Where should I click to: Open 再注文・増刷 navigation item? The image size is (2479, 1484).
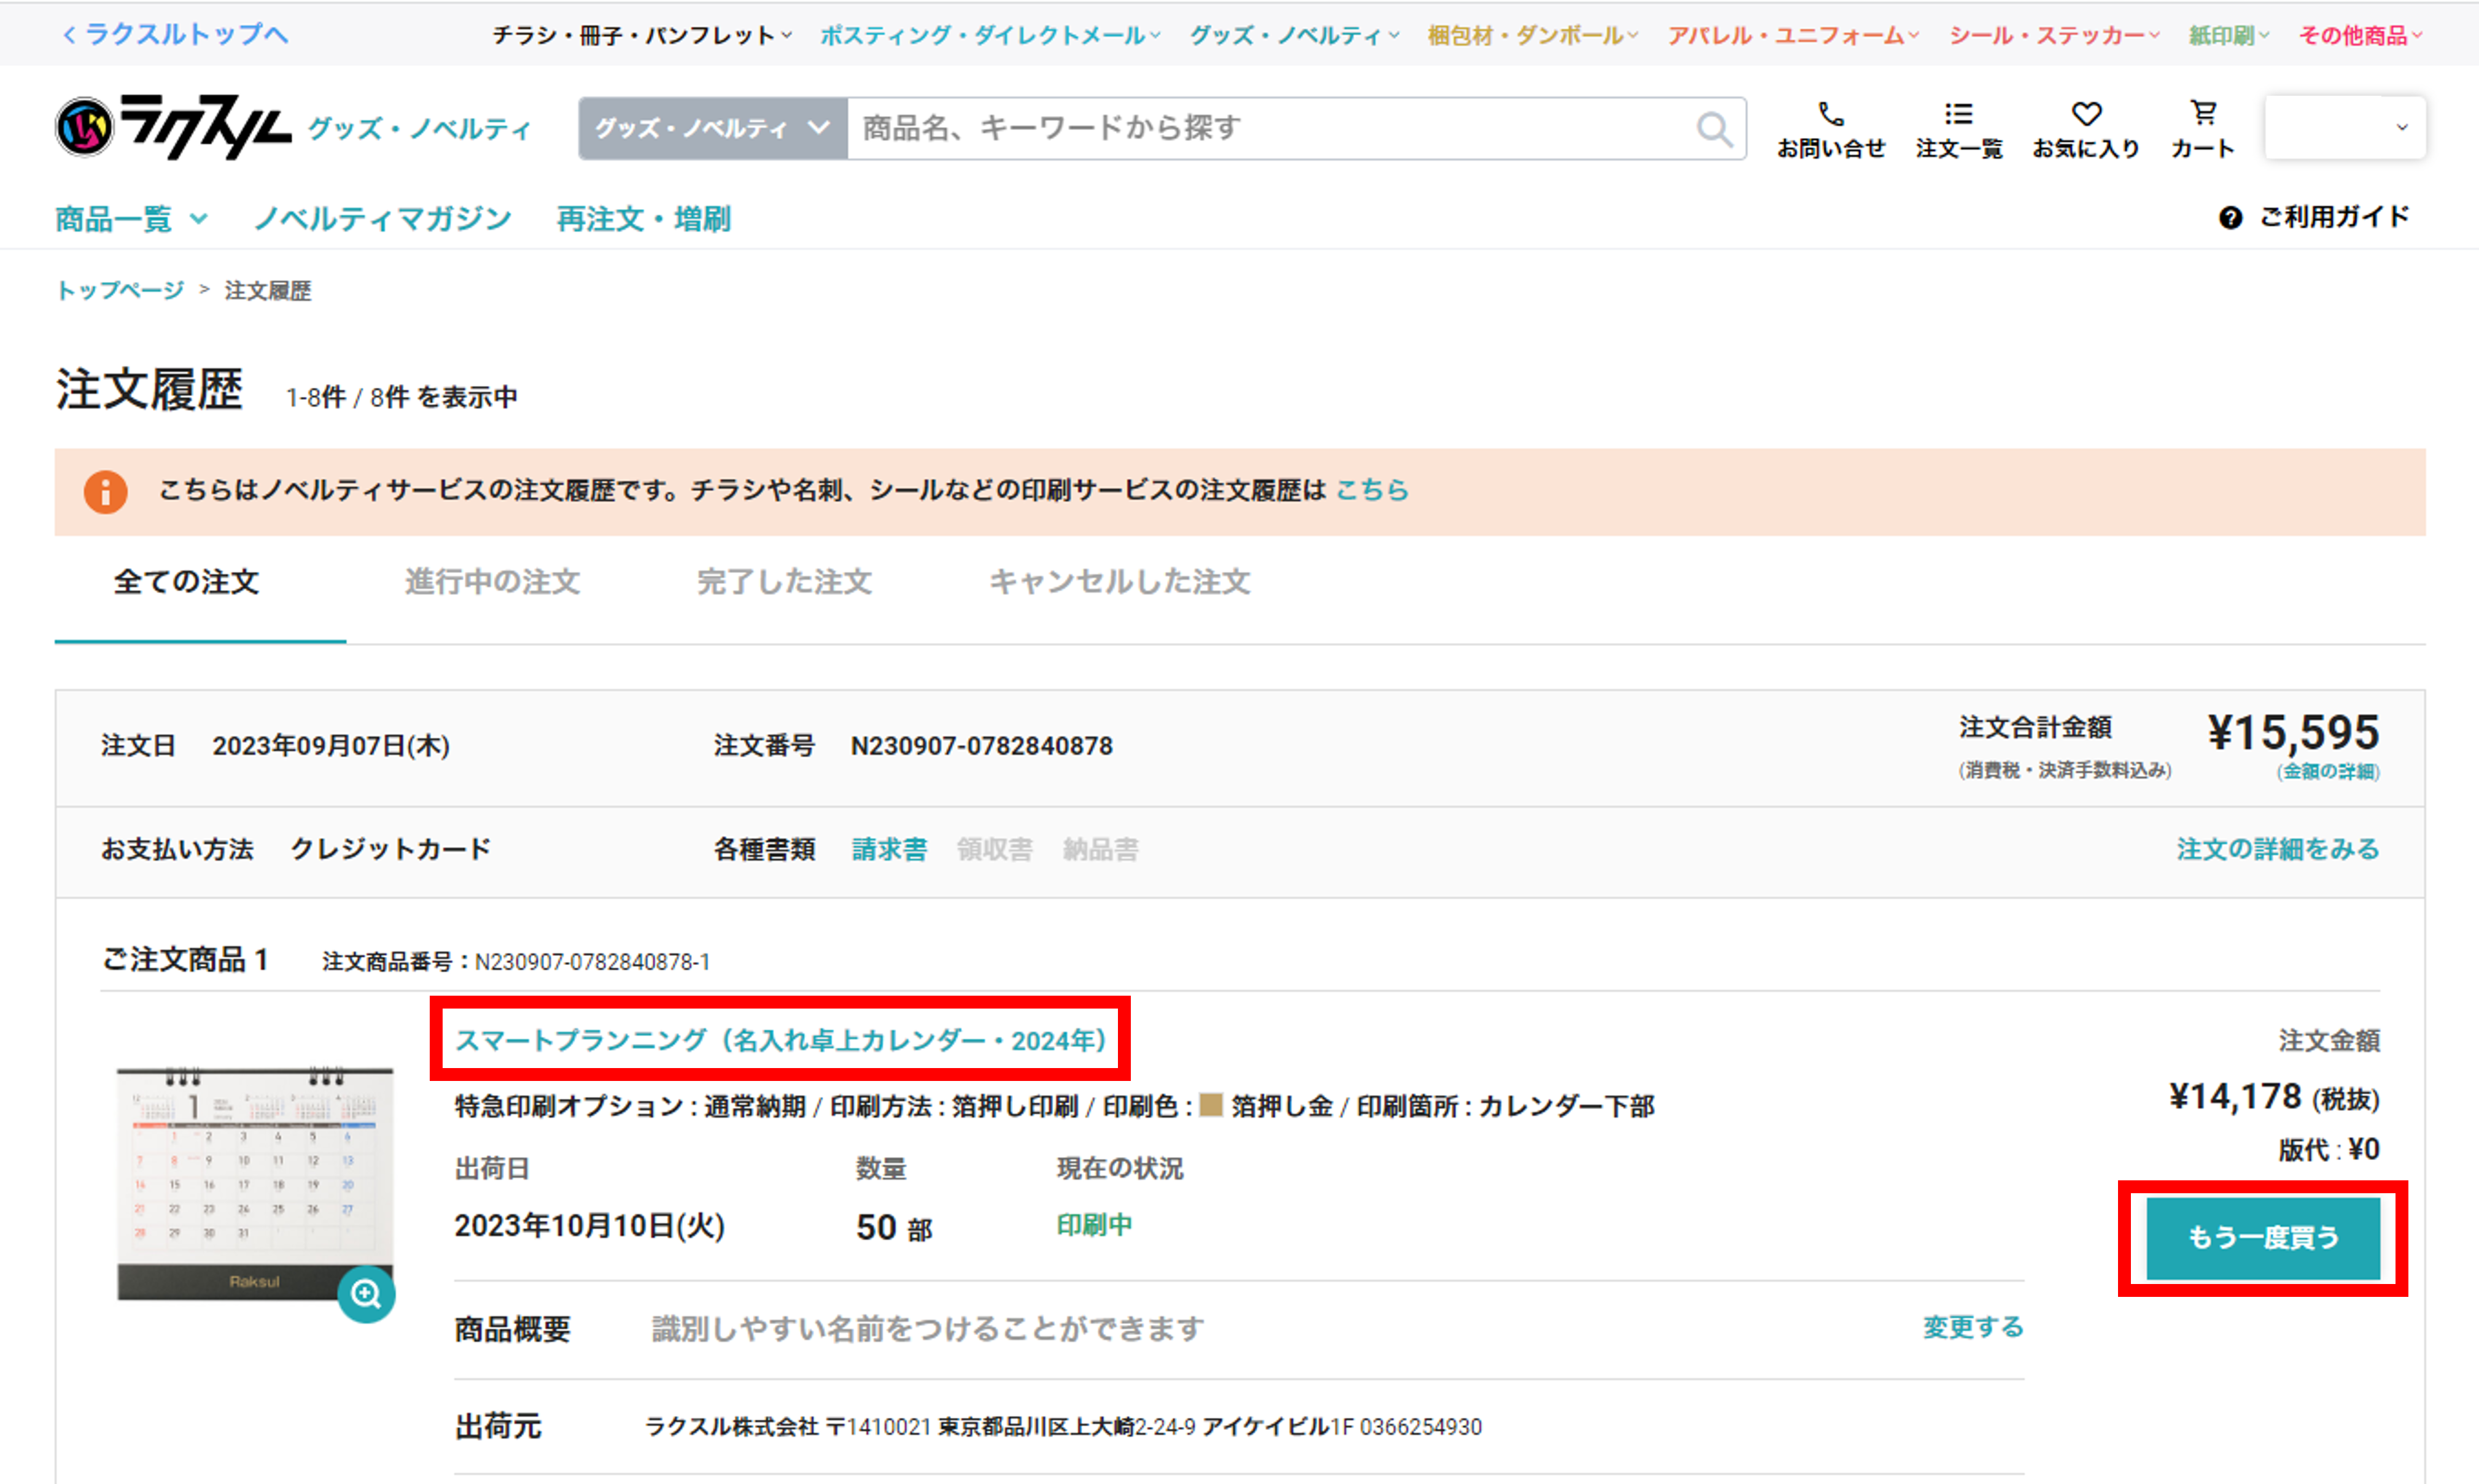point(643,219)
